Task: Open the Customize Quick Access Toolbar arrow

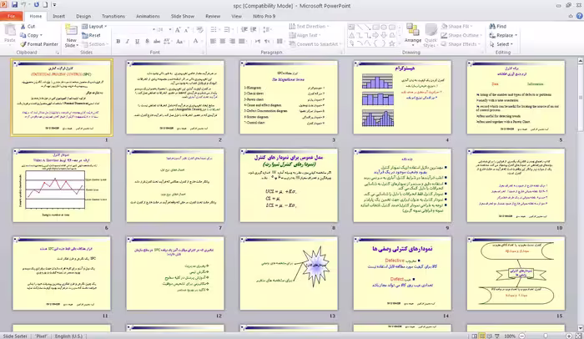Action: (x=54, y=5)
